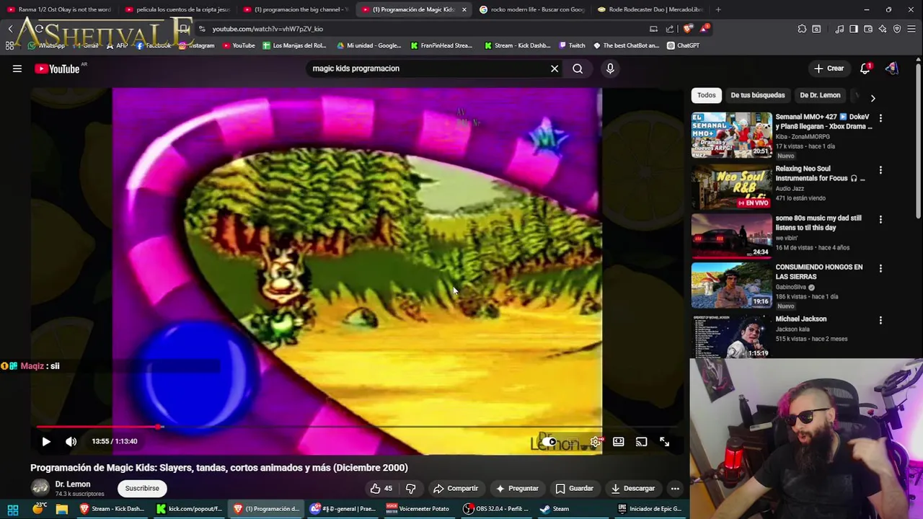Select the De tus búsquedas chip

click(x=757, y=95)
